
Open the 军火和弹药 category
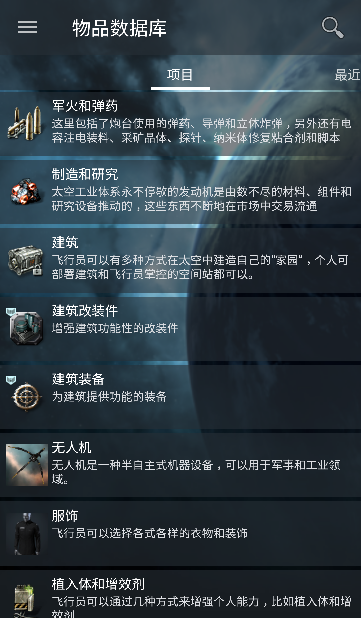click(180, 124)
